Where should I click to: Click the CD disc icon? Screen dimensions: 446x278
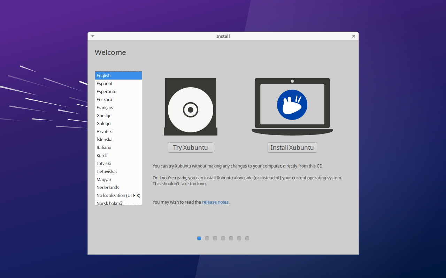(x=191, y=107)
